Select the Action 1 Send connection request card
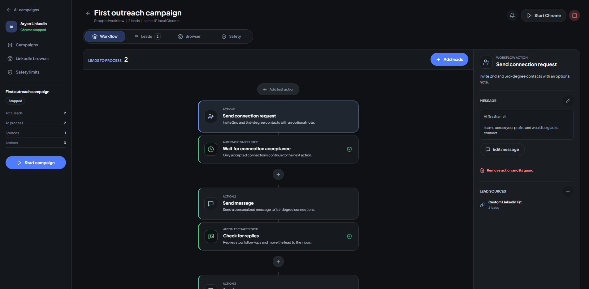The image size is (589, 289). coord(278,117)
